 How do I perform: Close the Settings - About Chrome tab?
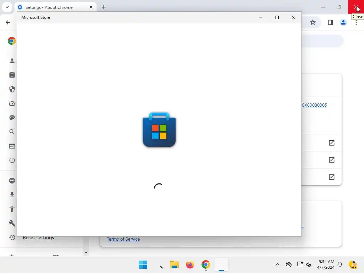[91, 7]
